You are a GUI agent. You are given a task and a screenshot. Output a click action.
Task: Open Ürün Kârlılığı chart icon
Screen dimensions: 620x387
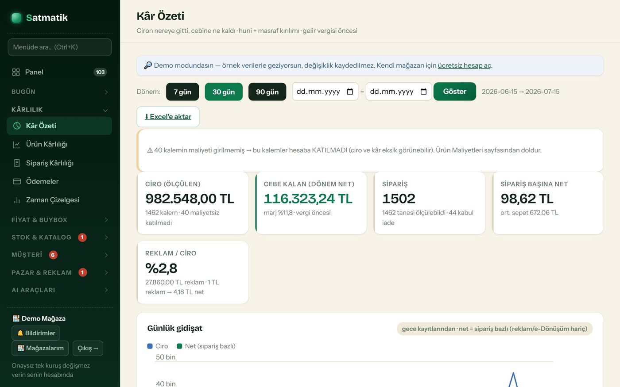(17, 144)
